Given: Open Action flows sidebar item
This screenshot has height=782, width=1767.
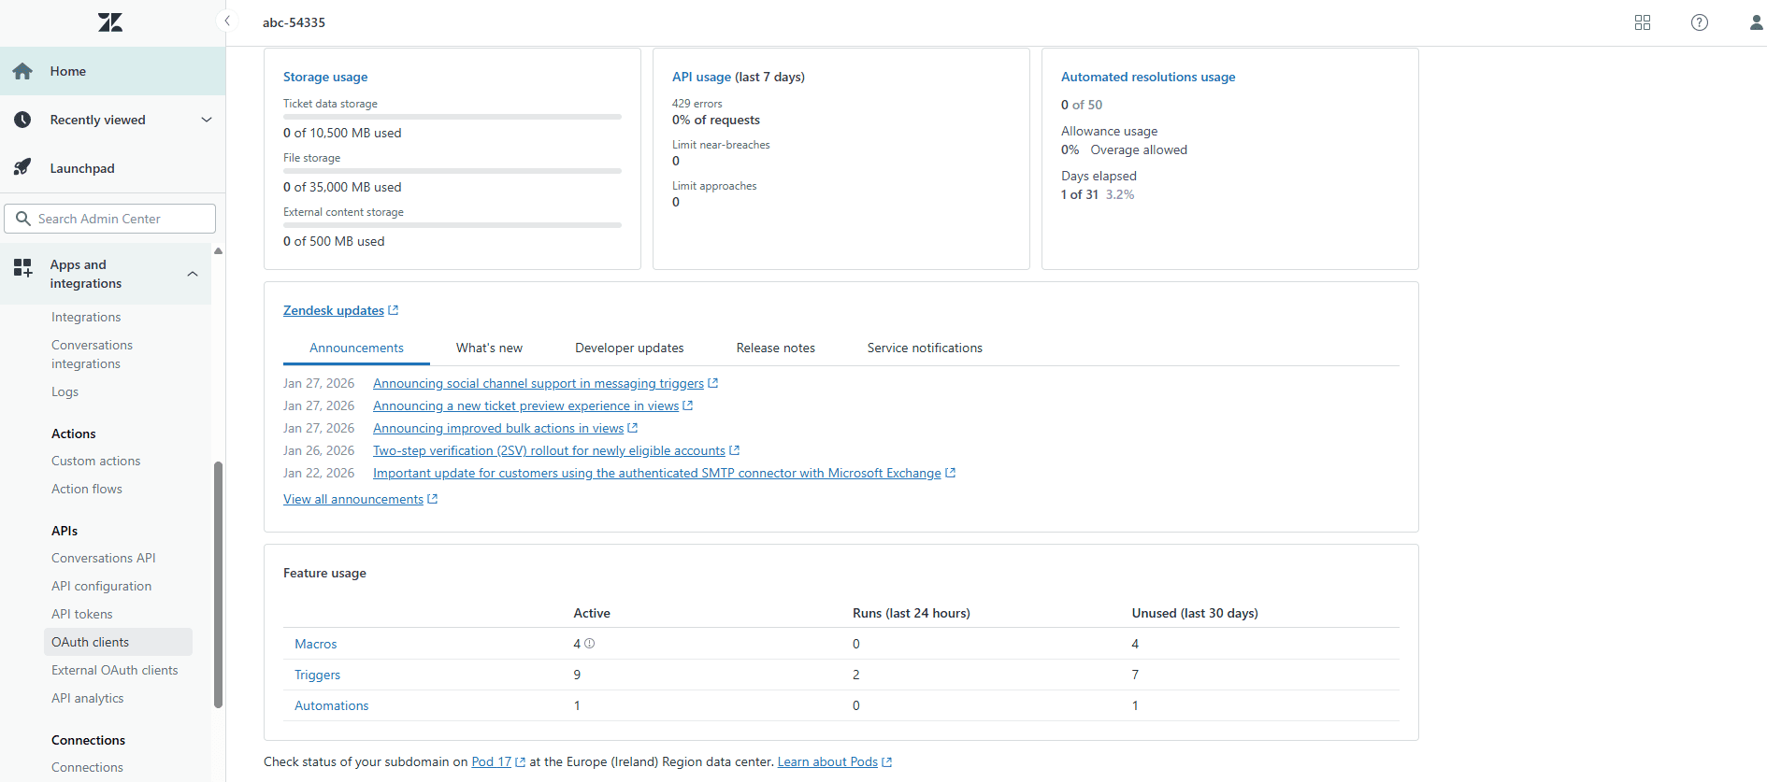Looking at the screenshot, I should tap(87, 489).
